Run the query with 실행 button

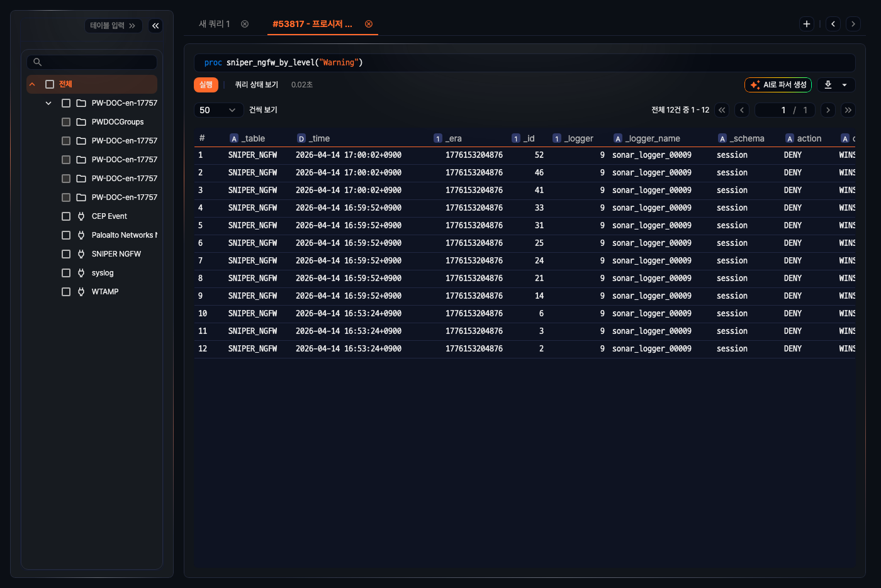coord(206,85)
